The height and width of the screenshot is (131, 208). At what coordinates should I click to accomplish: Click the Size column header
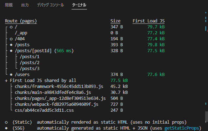pos(115,21)
